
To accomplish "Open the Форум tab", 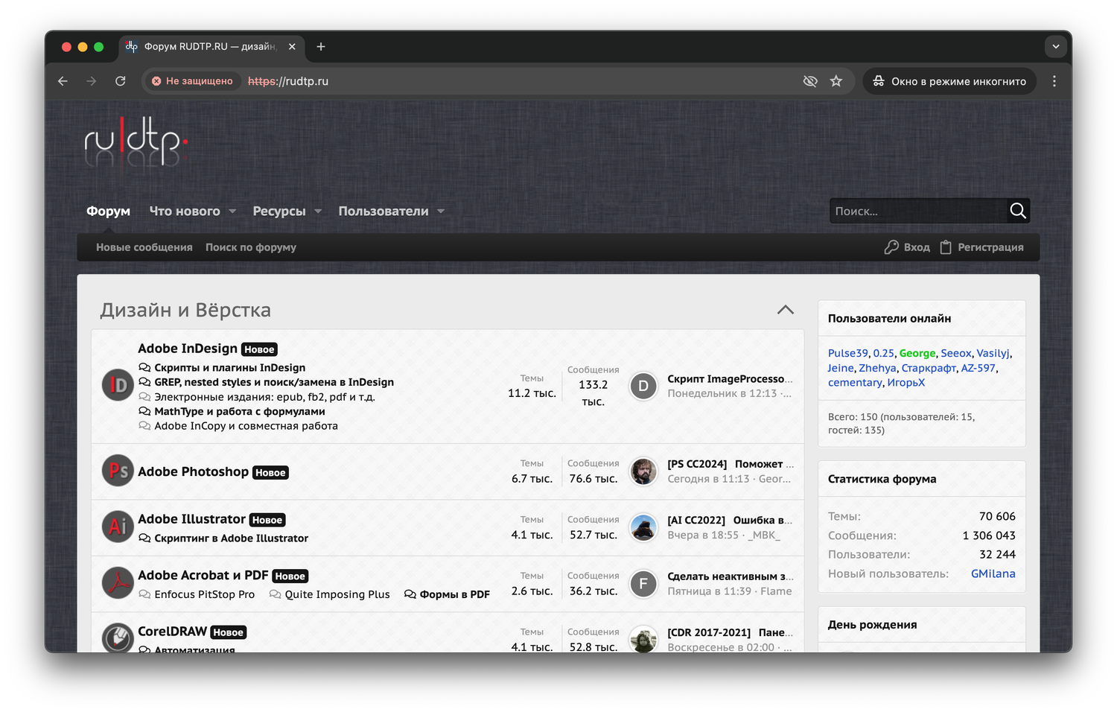I will (108, 212).
